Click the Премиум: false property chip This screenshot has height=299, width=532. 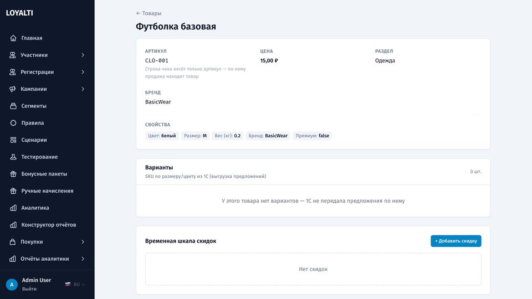312,136
